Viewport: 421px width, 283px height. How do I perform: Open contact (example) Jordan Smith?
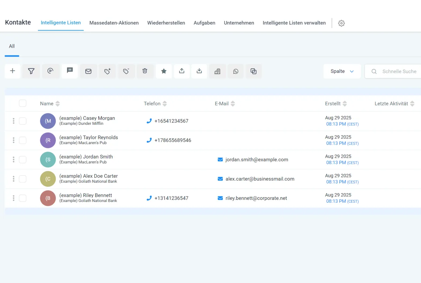click(x=86, y=157)
